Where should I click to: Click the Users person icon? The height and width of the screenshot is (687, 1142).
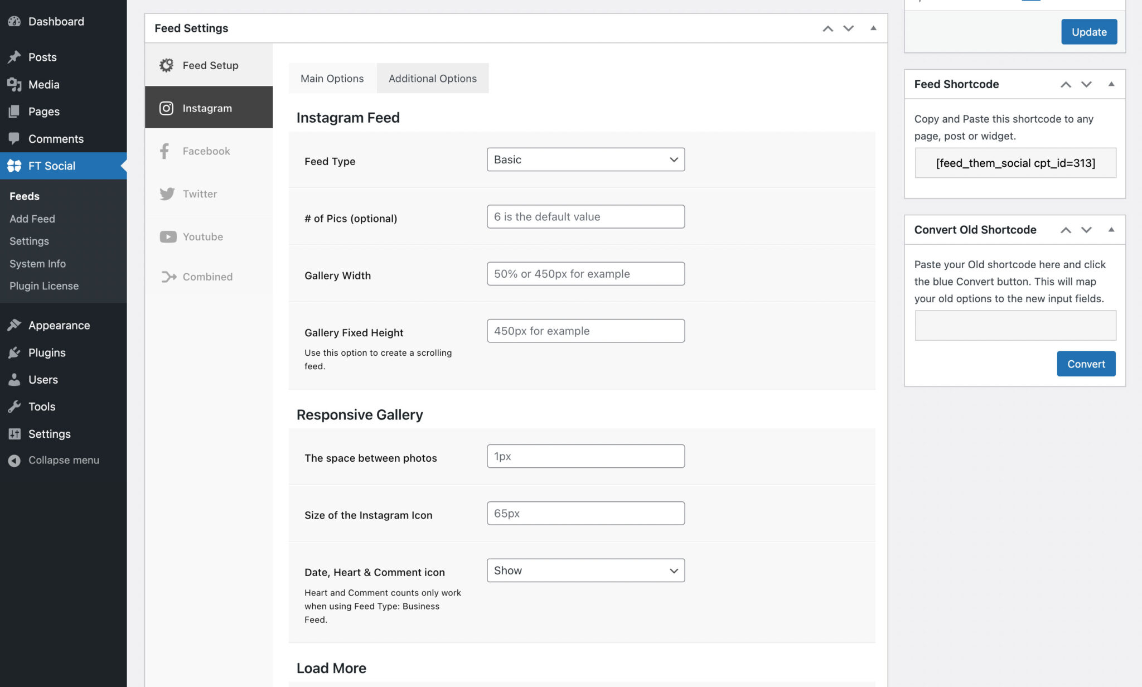click(14, 380)
